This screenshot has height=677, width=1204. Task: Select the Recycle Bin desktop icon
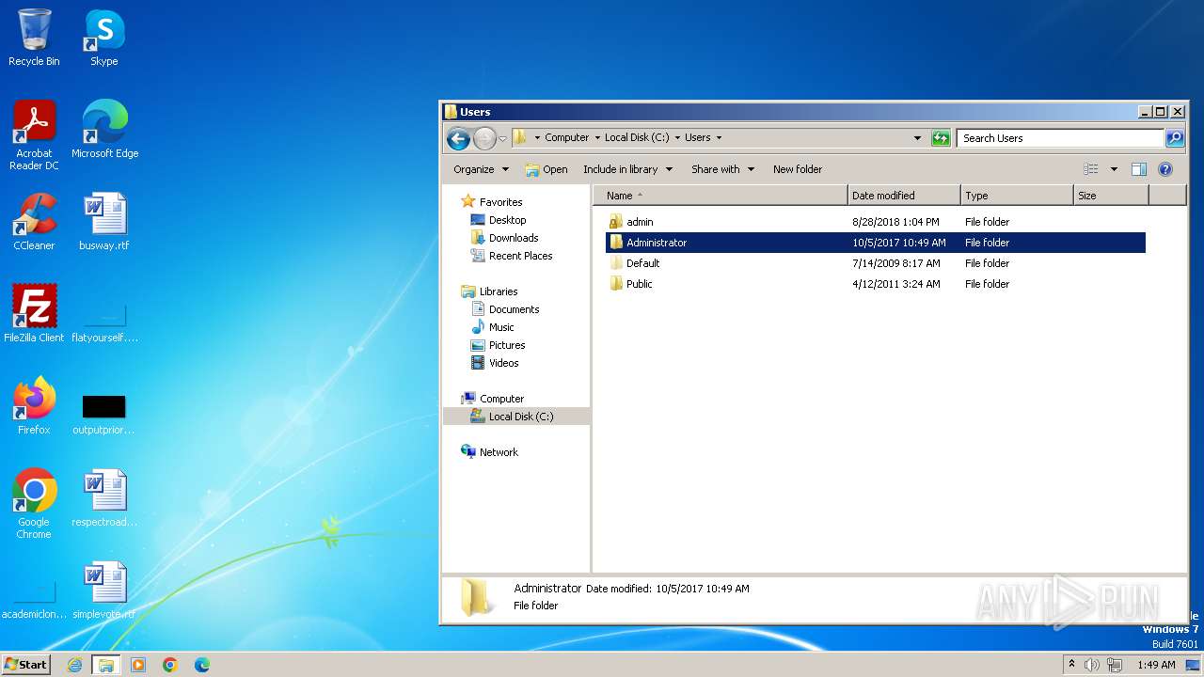pos(34,38)
